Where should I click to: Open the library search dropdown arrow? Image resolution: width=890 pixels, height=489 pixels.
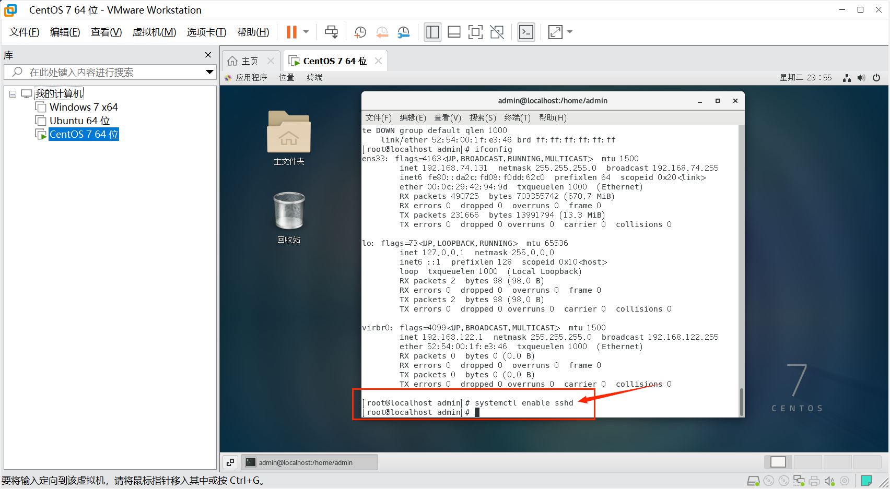pos(209,72)
